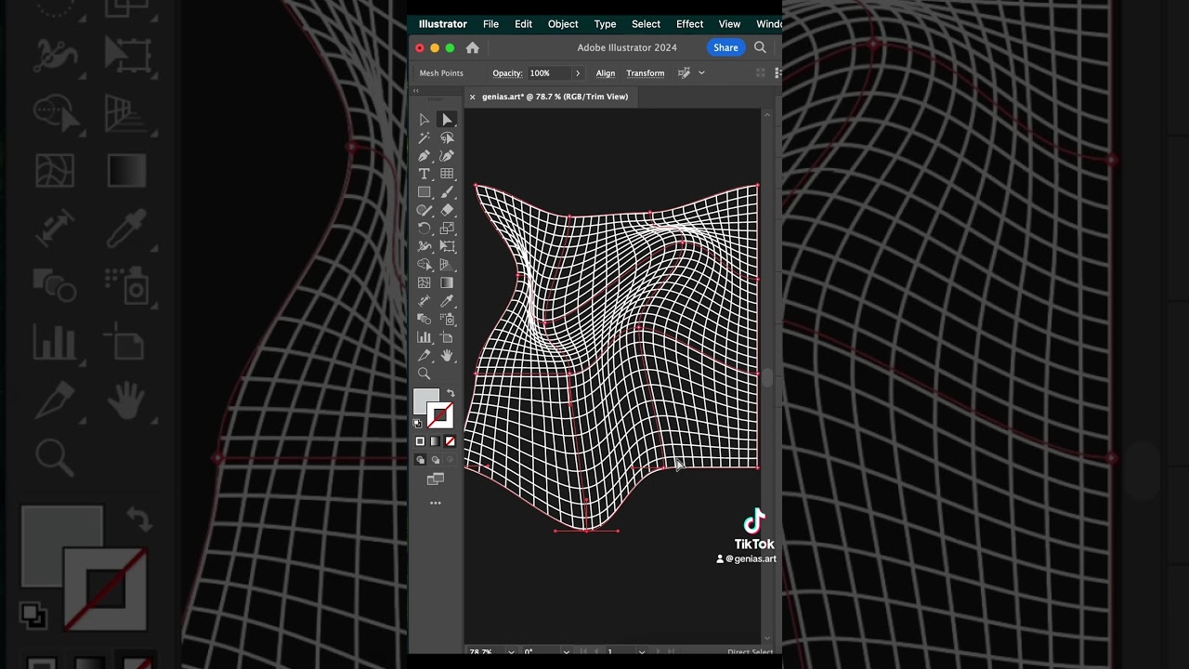Open the Select menu

(x=646, y=24)
